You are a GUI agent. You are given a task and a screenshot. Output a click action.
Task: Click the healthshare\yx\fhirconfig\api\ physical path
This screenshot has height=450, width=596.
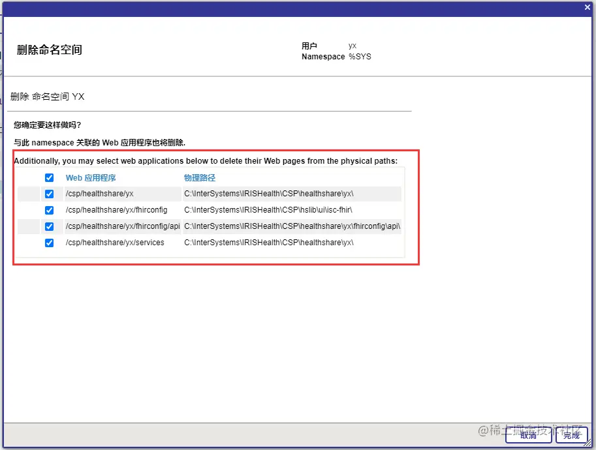[x=292, y=226]
